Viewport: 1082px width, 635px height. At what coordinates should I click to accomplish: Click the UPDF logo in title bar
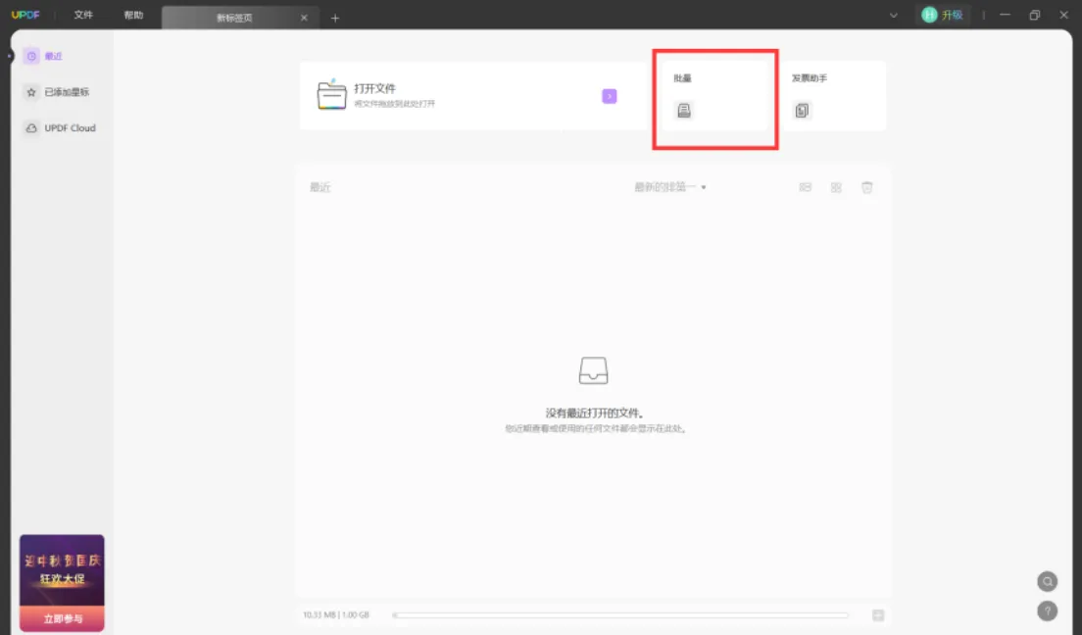(x=25, y=16)
